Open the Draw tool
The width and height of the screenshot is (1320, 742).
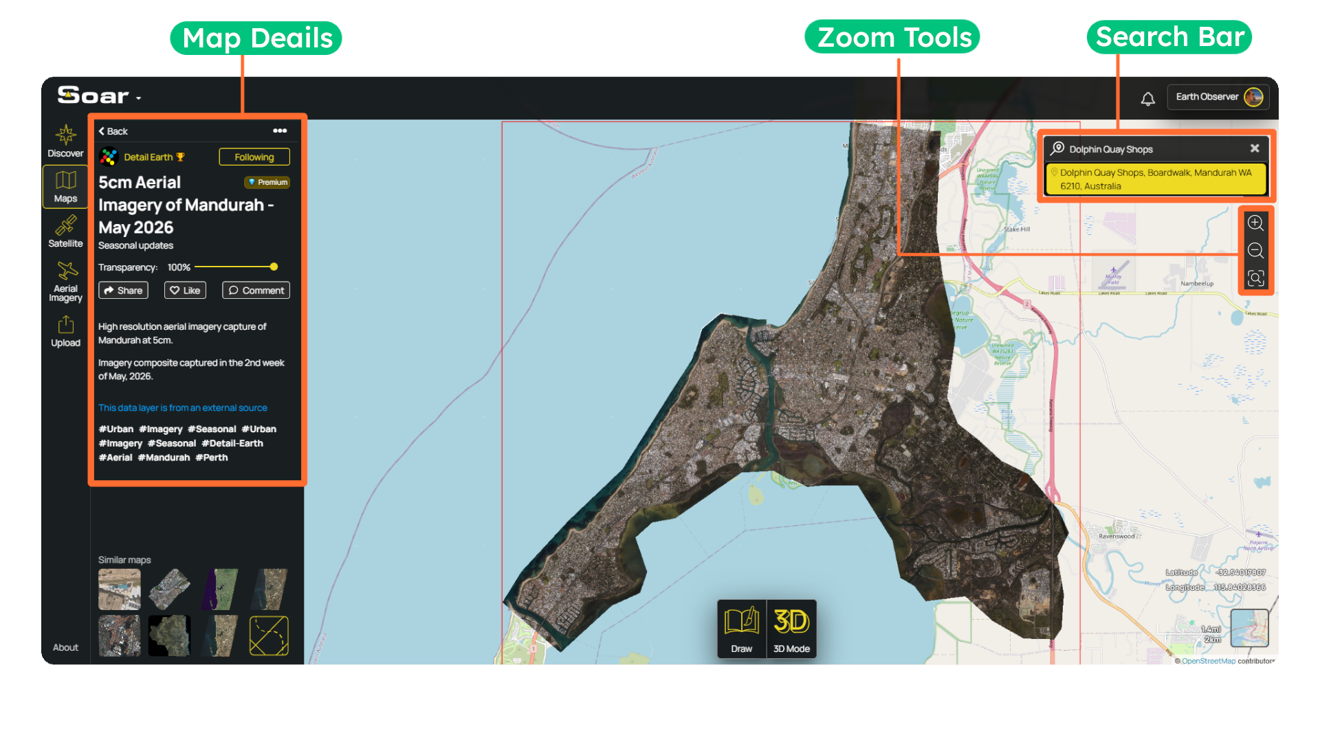742,629
